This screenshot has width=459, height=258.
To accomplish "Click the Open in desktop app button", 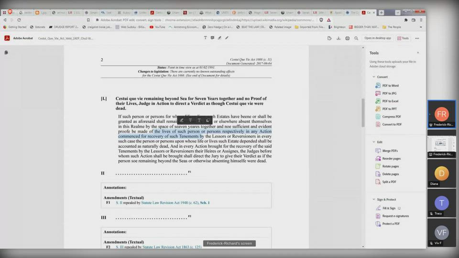I will coord(377,38).
